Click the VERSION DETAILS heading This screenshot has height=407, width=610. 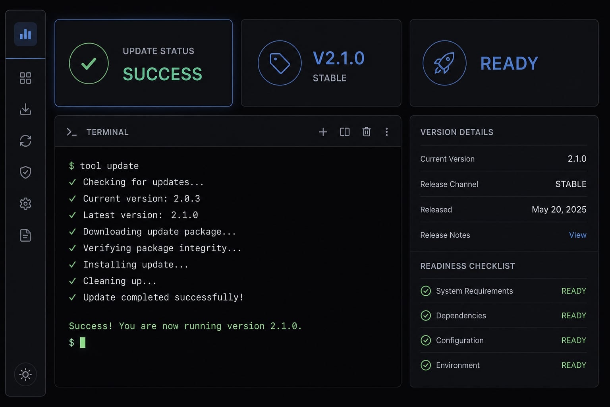pos(457,132)
